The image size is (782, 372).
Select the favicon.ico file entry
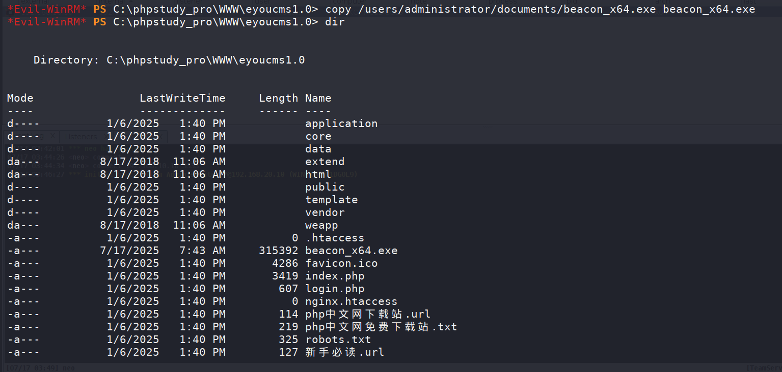pos(341,263)
